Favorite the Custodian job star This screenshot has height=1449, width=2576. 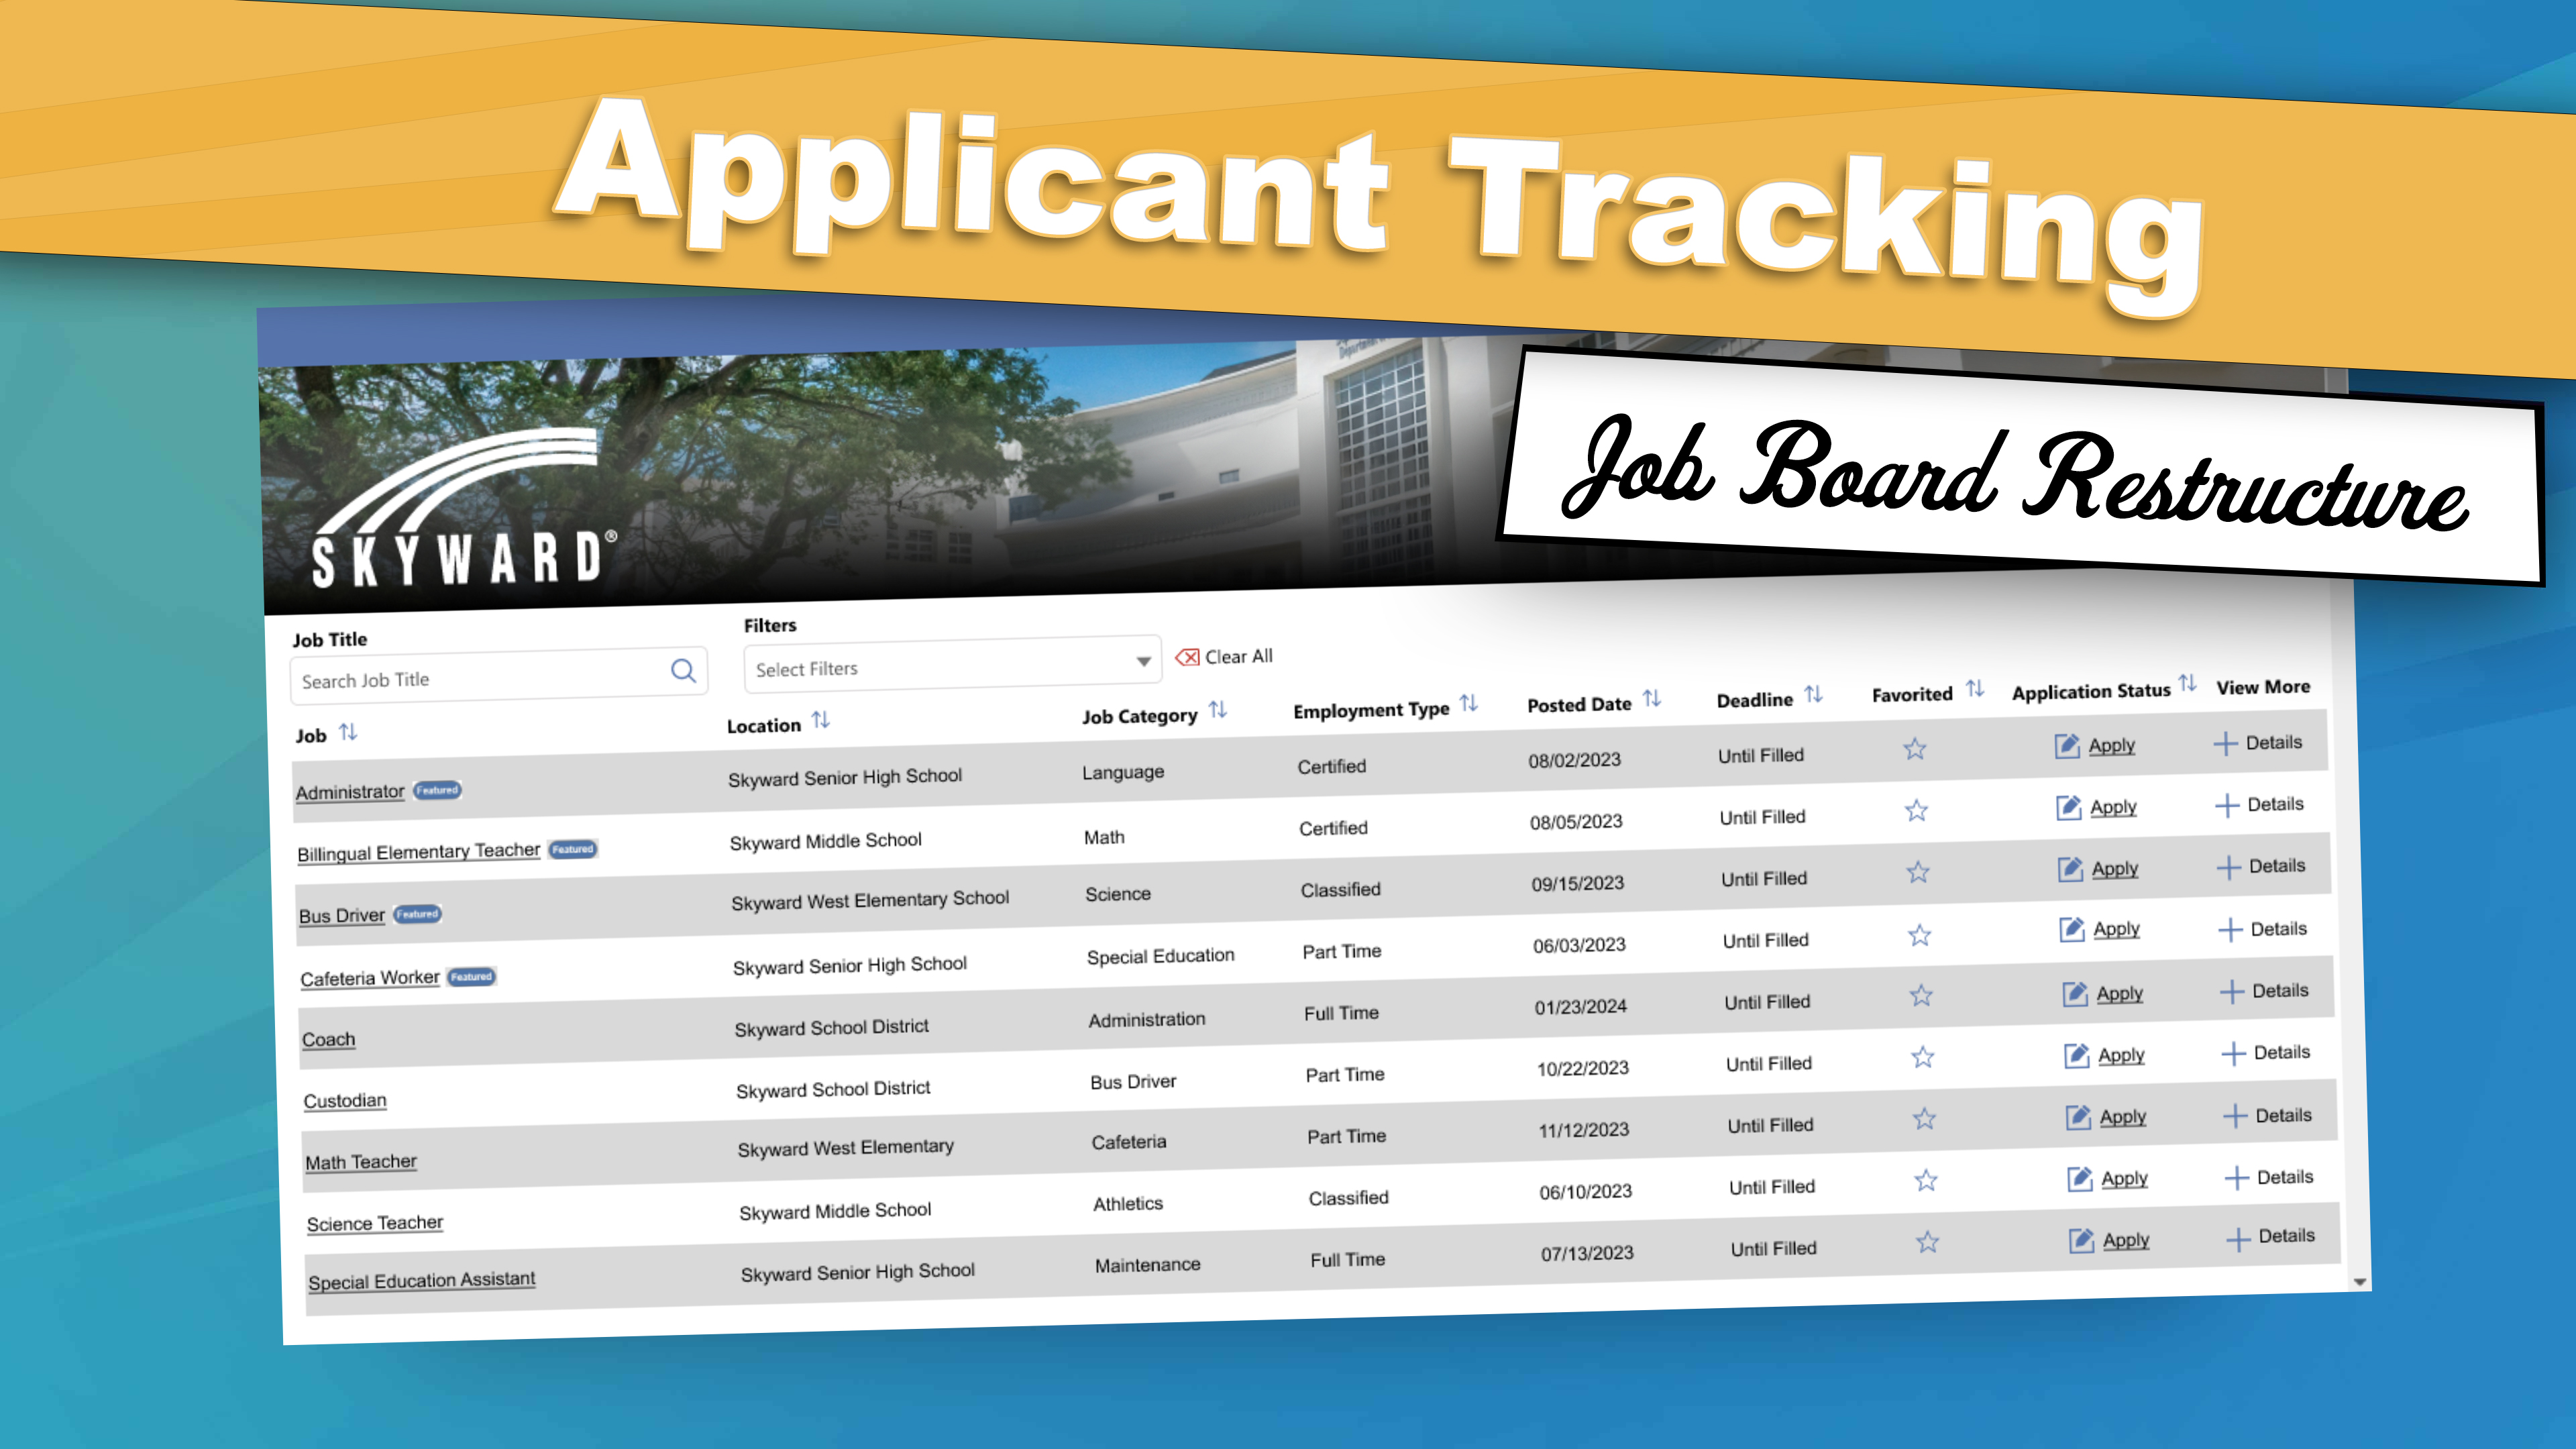tap(1922, 1058)
